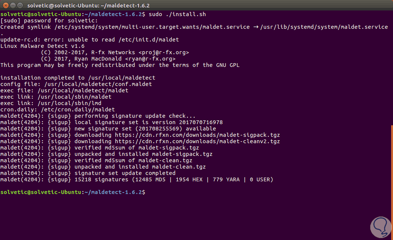The height and width of the screenshot is (240, 393).
Task: Click the maldet-cleanv2.tgz download URL
Action: (197, 141)
